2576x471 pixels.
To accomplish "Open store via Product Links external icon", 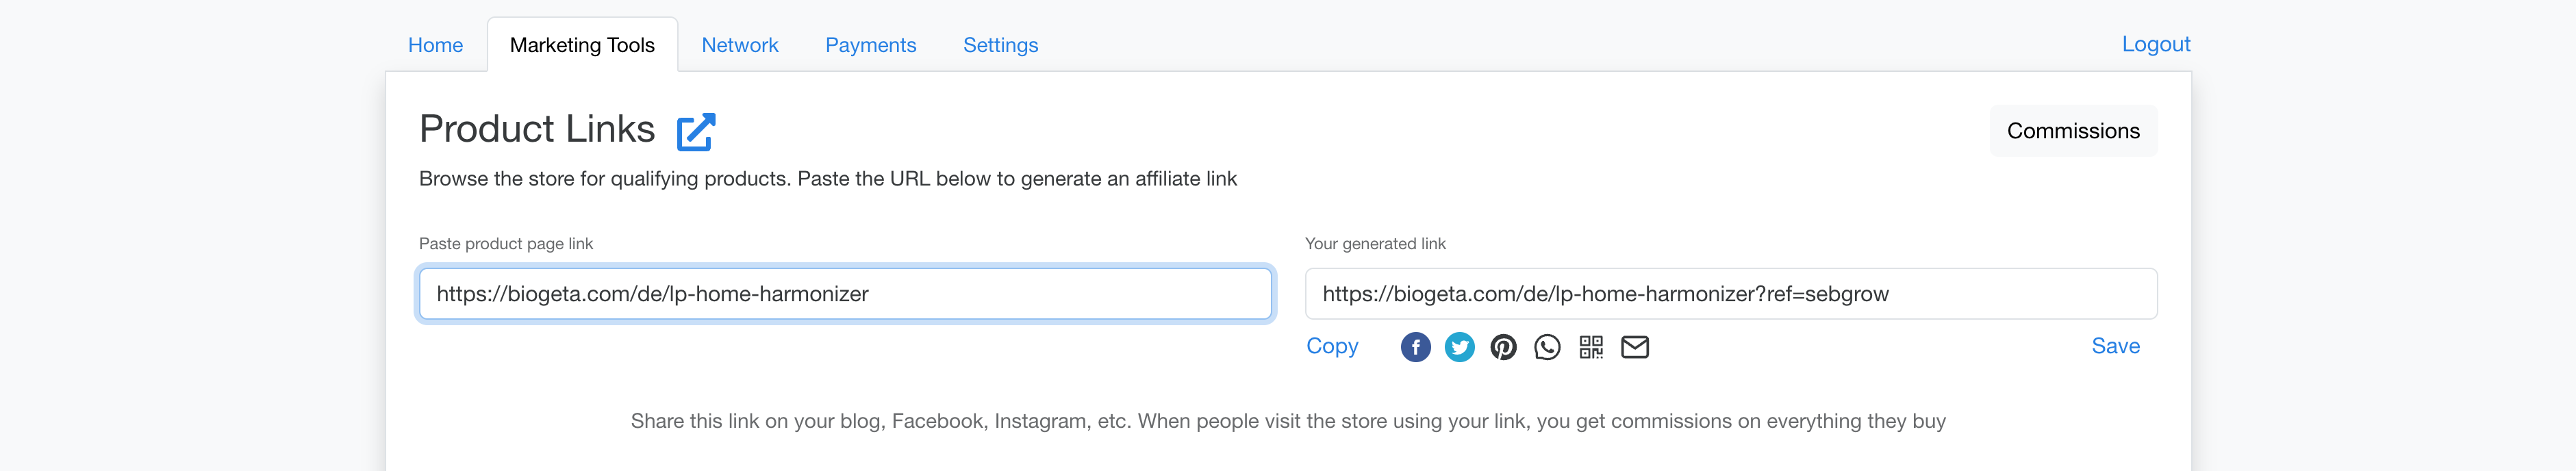I will (x=696, y=132).
